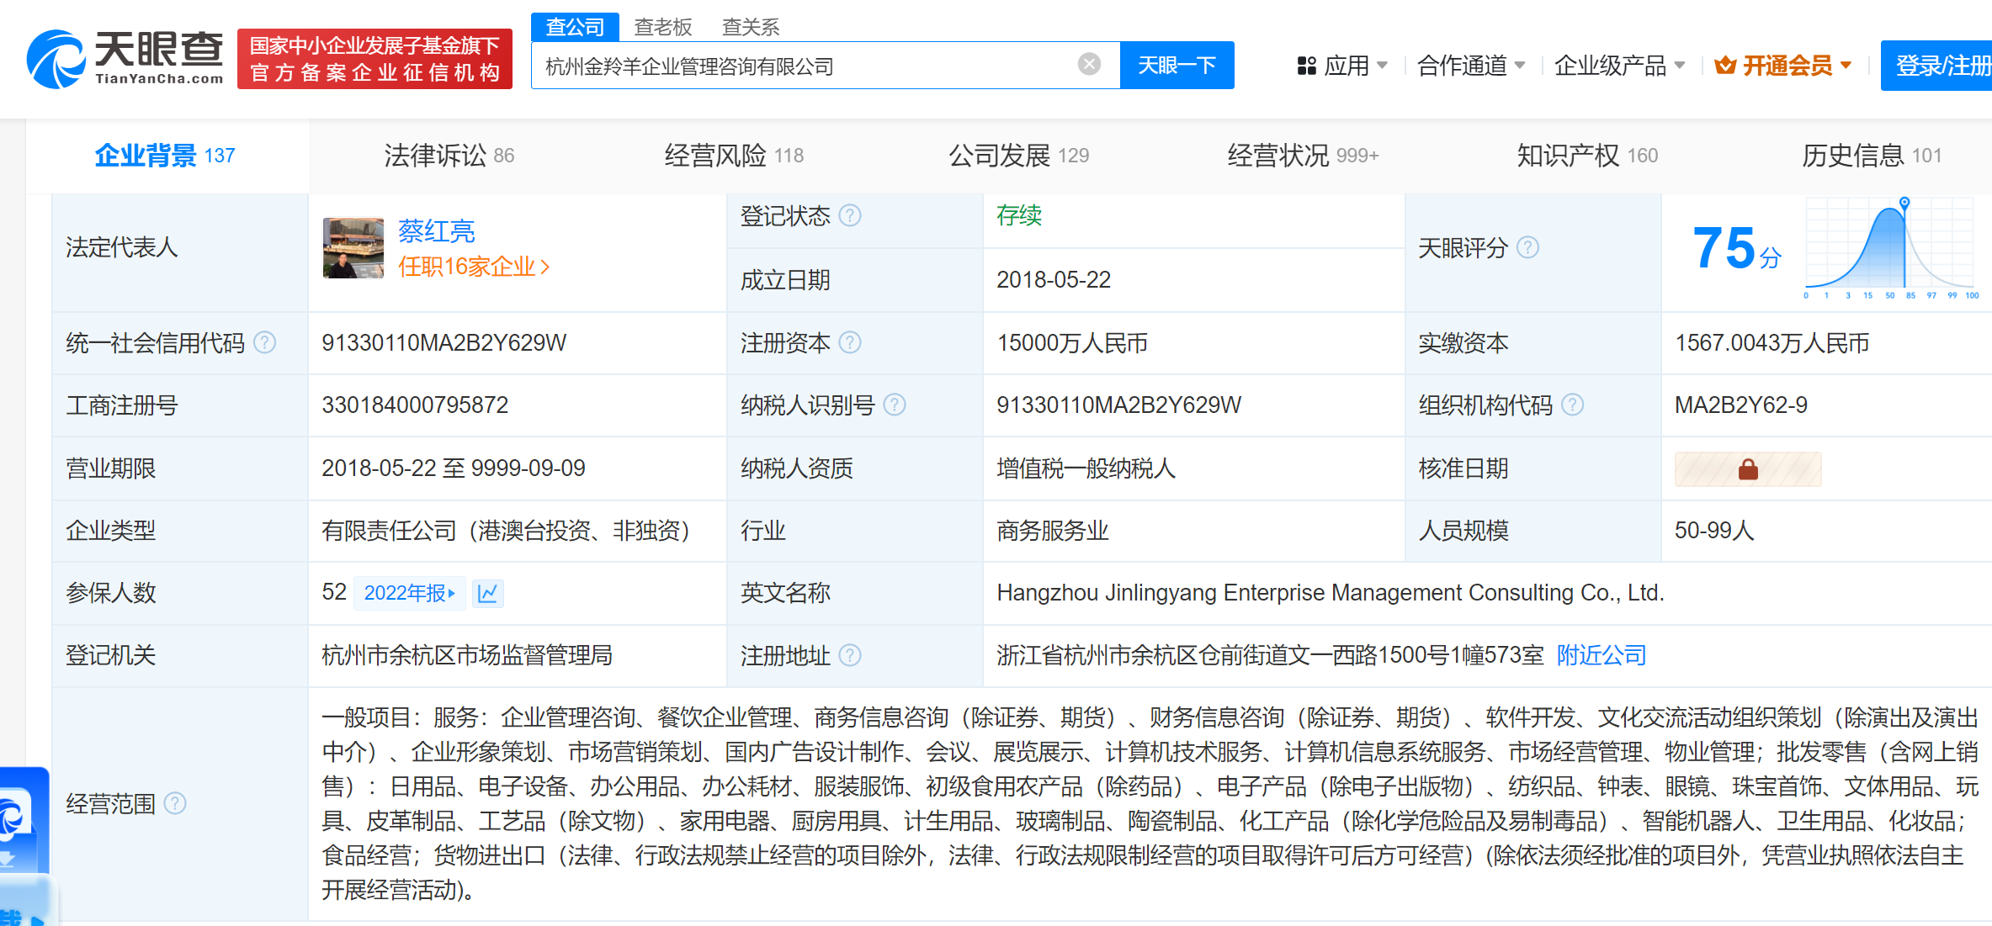Click the locked 核准日期 padlock icon
The height and width of the screenshot is (926, 1992).
point(1748,469)
